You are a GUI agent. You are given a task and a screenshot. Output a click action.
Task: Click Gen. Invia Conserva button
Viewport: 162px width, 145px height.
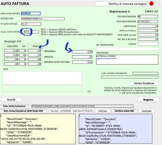(14, 106)
